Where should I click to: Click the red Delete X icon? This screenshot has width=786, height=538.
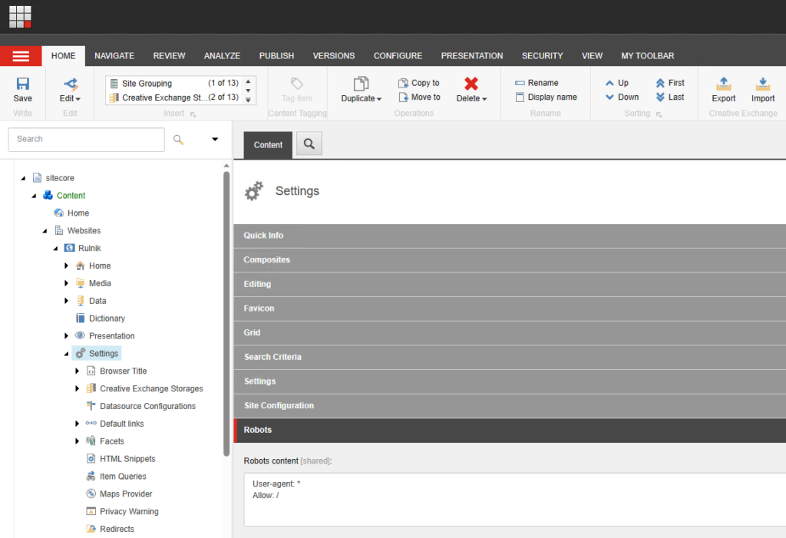click(471, 84)
